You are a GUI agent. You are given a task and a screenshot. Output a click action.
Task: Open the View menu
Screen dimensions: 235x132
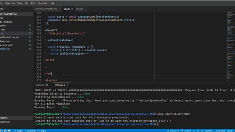tap(19, 3)
